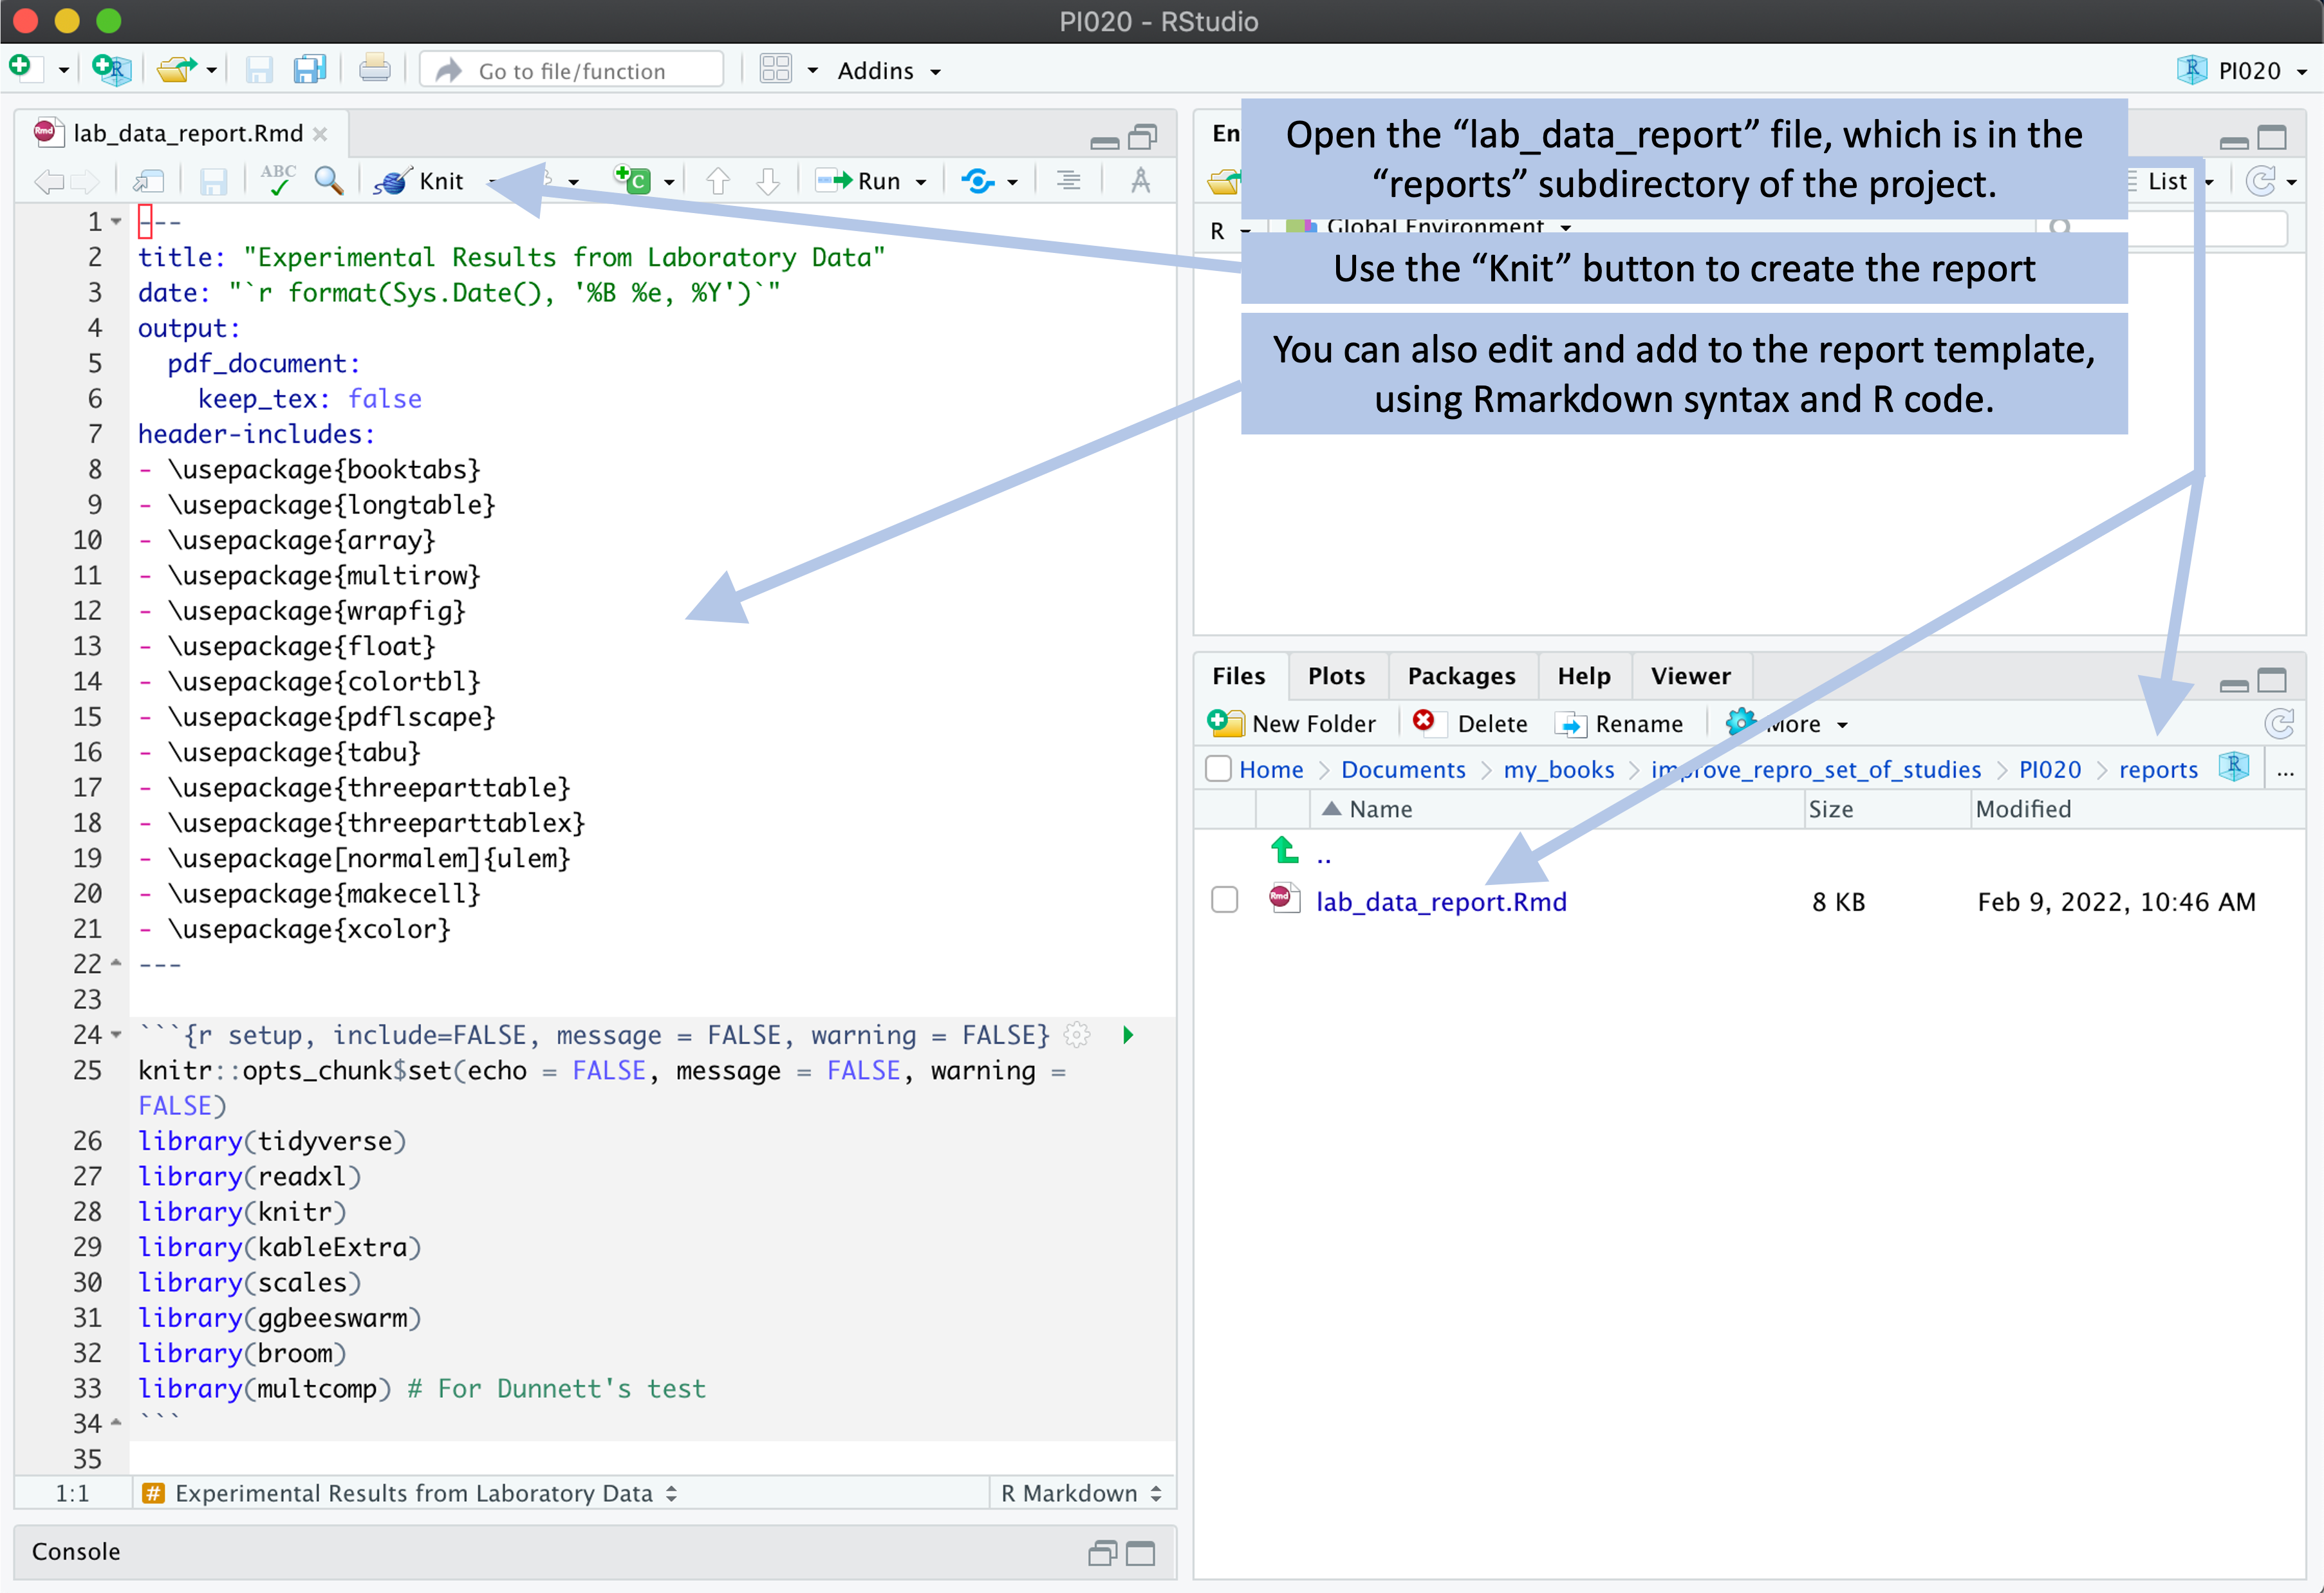Click the Save All documents icon
This screenshot has height=1593, width=2324.
(310, 69)
